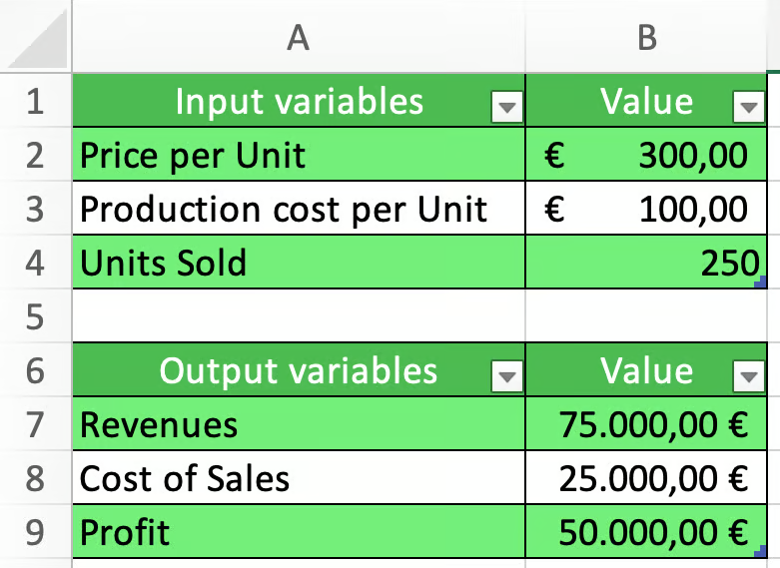780x568 pixels.
Task: Select the cell containing 250
Action: [x=646, y=263]
